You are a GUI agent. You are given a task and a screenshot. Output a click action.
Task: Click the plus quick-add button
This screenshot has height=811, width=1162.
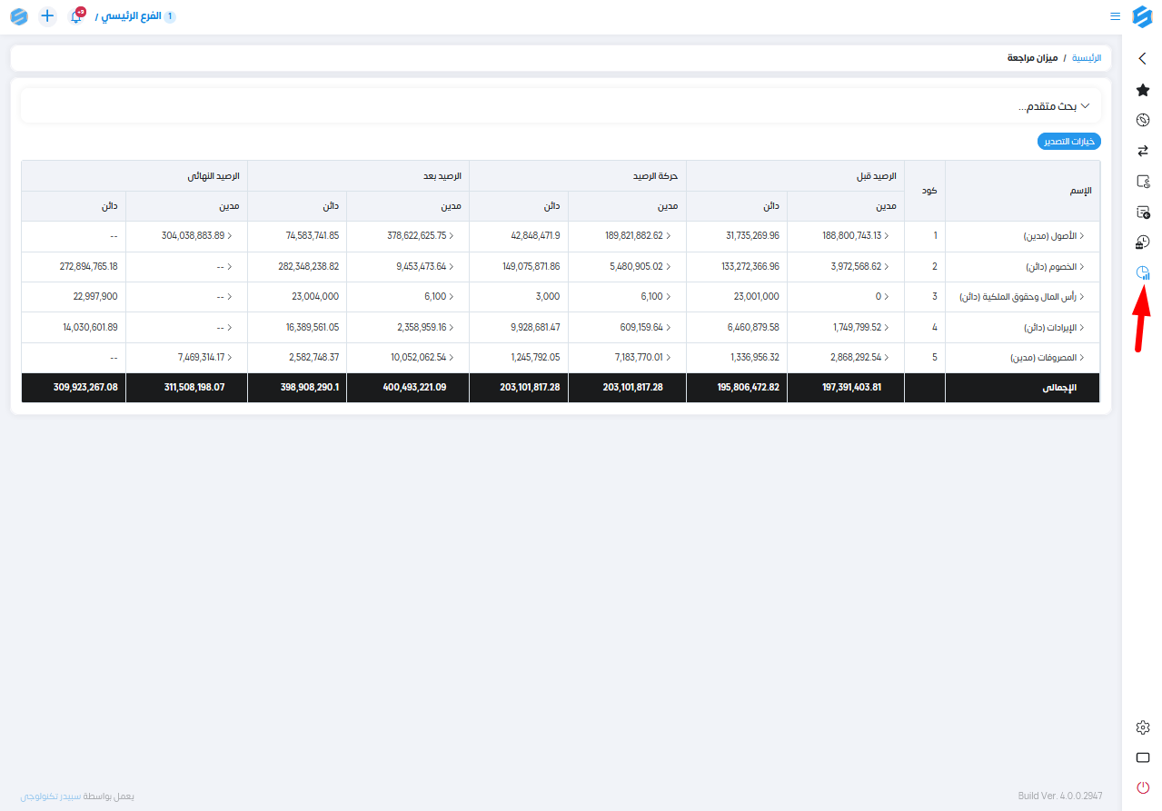[x=47, y=16]
